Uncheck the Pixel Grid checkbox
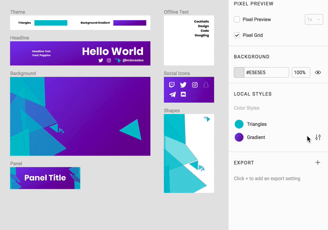This screenshot has width=328, height=230. pos(237,35)
